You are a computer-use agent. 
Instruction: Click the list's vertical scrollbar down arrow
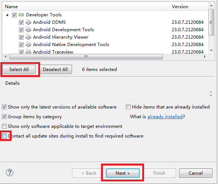[211, 51]
